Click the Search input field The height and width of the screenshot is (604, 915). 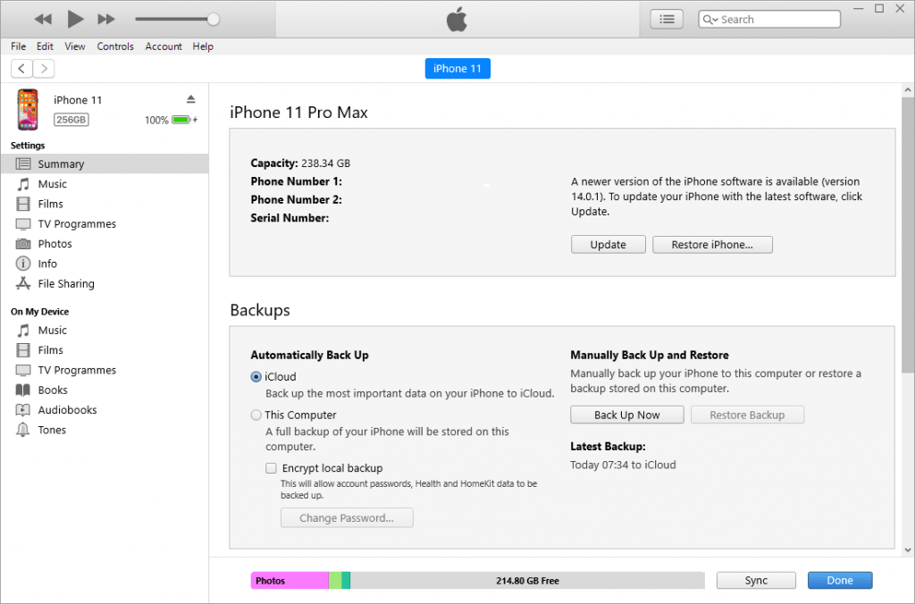(x=769, y=20)
